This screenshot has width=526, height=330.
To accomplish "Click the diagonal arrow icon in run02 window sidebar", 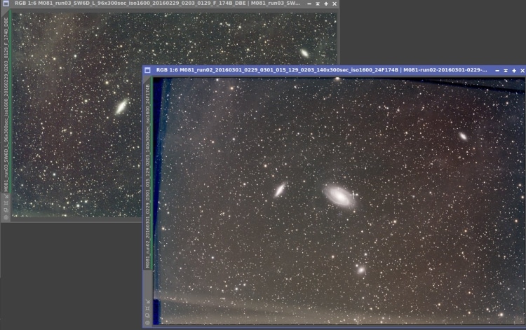I will click(x=147, y=301).
